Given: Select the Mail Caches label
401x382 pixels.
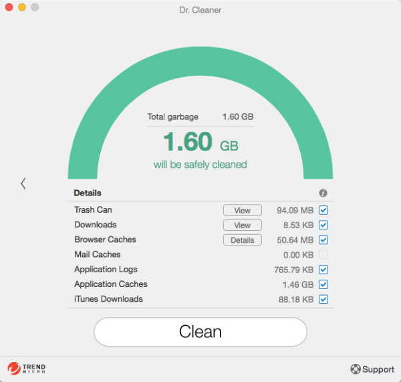Looking at the screenshot, I should pyautogui.click(x=98, y=254).
